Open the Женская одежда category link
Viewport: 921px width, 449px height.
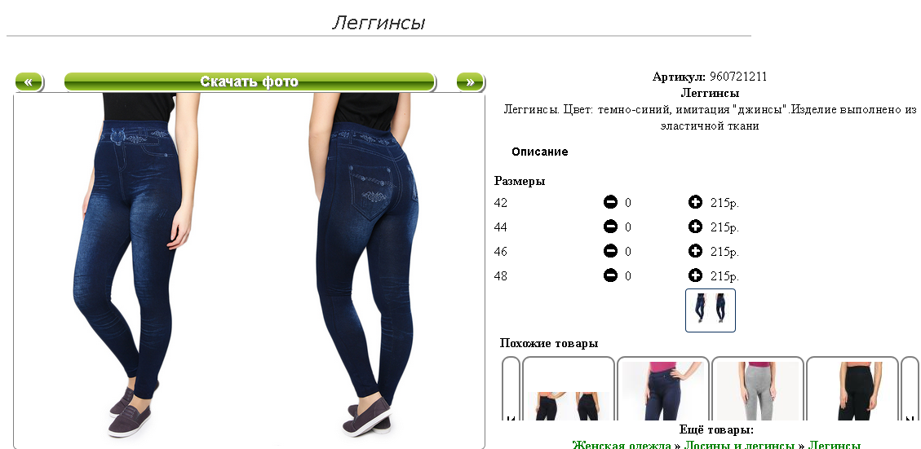(x=622, y=444)
